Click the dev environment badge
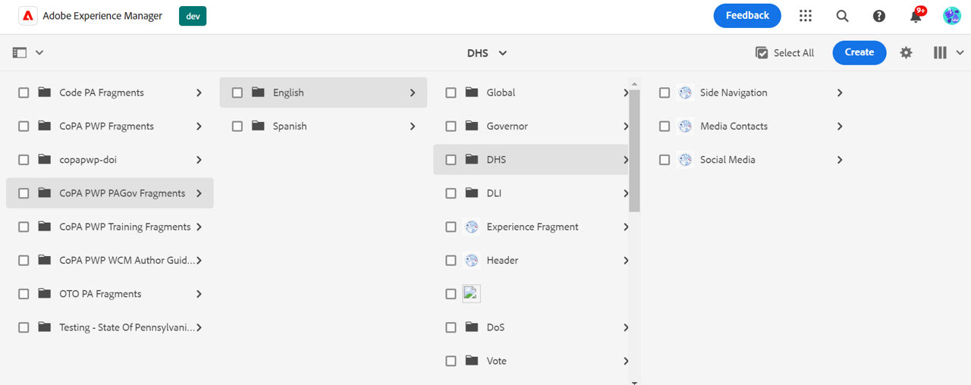The height and width of the screenshot is (385, 971). point(193,16)
